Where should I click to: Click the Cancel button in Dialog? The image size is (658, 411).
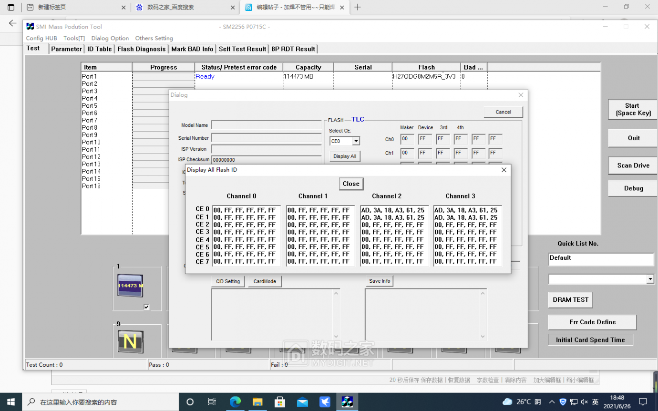point(504,112)
